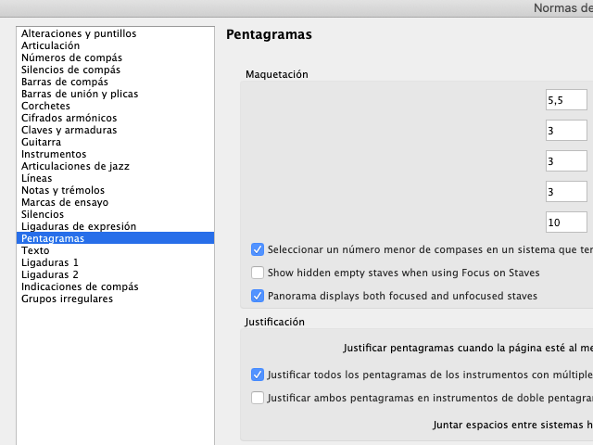Select 'Claves y armaduras' entry
The height and width of the screenshot is (445, 593).
(x=69, y=130)
